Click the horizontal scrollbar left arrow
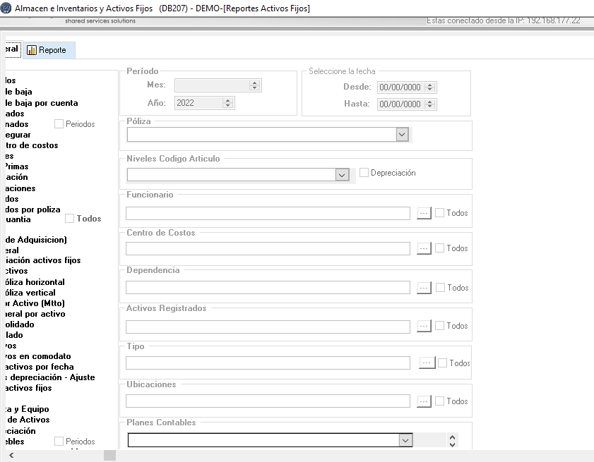This screenshot has height=462, width=594. pyautogui.click(x=11, y=456)
